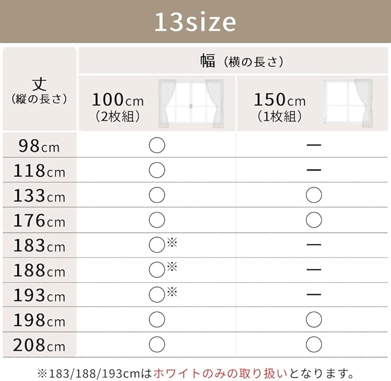Viewport: 391px width, 381px height.
Task: Click the single-panel curtain image beside 150cm
Action: [348, 103]
